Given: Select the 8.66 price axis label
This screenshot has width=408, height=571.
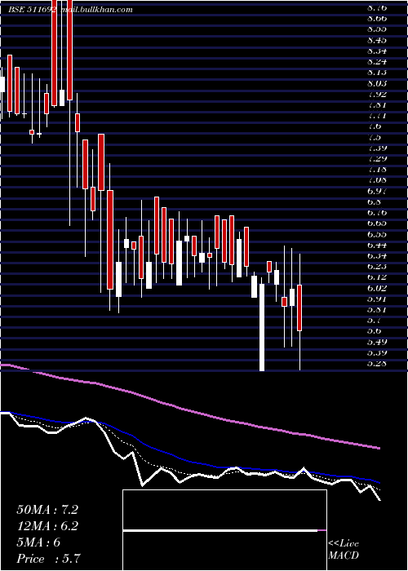Looking at the screenshot, I should 377,18.
